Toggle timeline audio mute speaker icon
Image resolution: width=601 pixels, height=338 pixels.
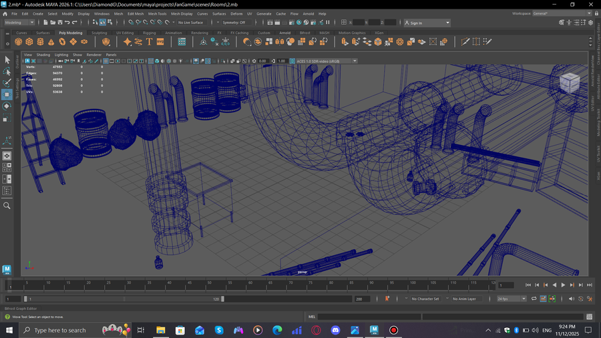tap(571, 299)
